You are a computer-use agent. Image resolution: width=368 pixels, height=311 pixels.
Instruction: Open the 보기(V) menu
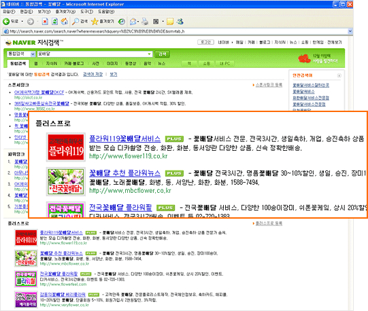pos(44,12)
